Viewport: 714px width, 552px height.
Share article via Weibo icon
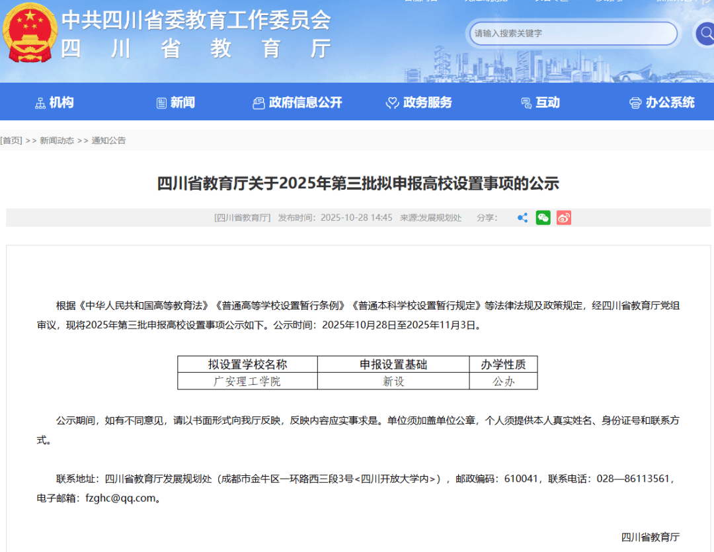[563, 217]
